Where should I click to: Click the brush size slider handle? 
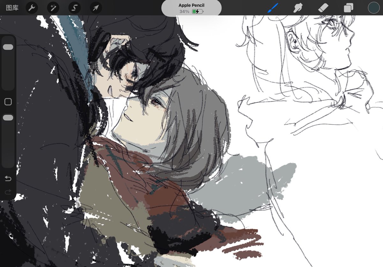[8, 47]
